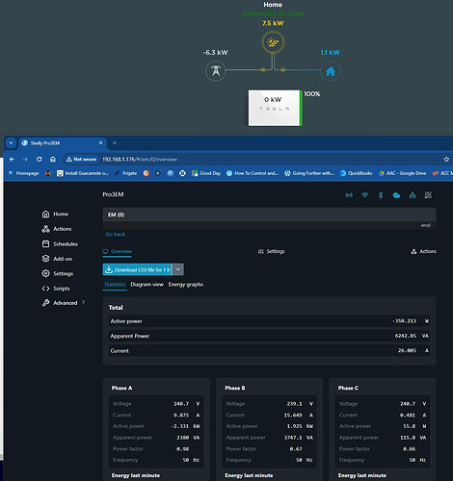Open the AAC - Google Drive bookmark
This screenshot has width=453, height=481.
402,173
